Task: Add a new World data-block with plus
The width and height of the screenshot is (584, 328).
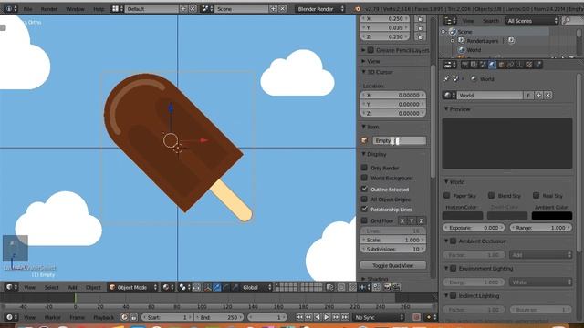Action: (x=538, y=96)
